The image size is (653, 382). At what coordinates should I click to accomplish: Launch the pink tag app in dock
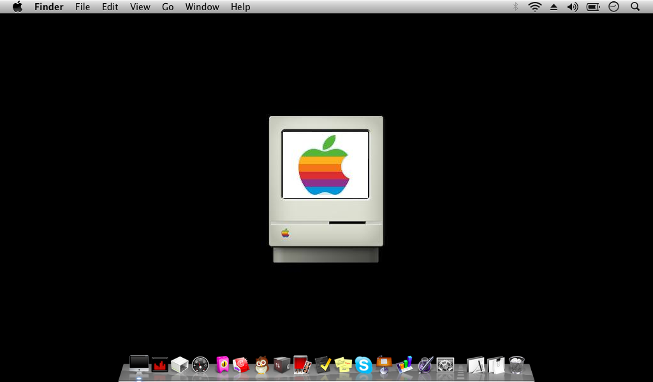coord(223,365)
